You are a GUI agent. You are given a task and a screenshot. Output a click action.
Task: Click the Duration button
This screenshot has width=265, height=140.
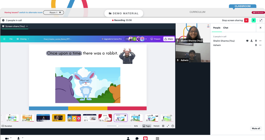[7, 126]
